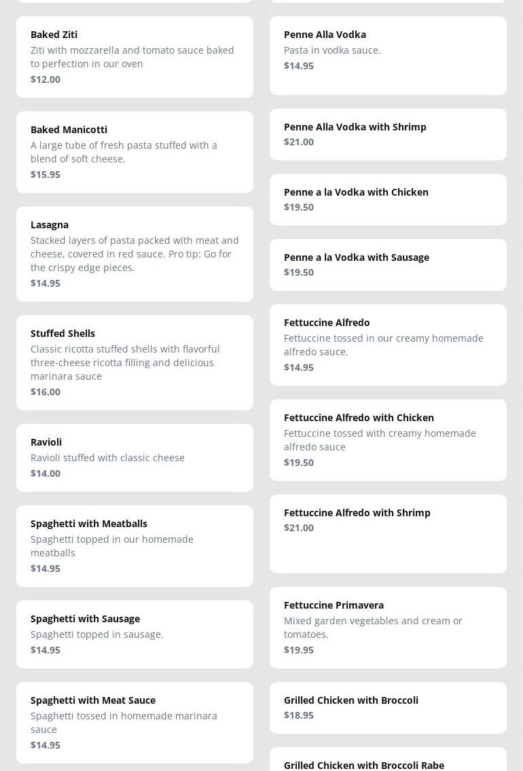Select the Ravioli menu item
Viewport: 523px width, 771px height.
tap(134, 457)
